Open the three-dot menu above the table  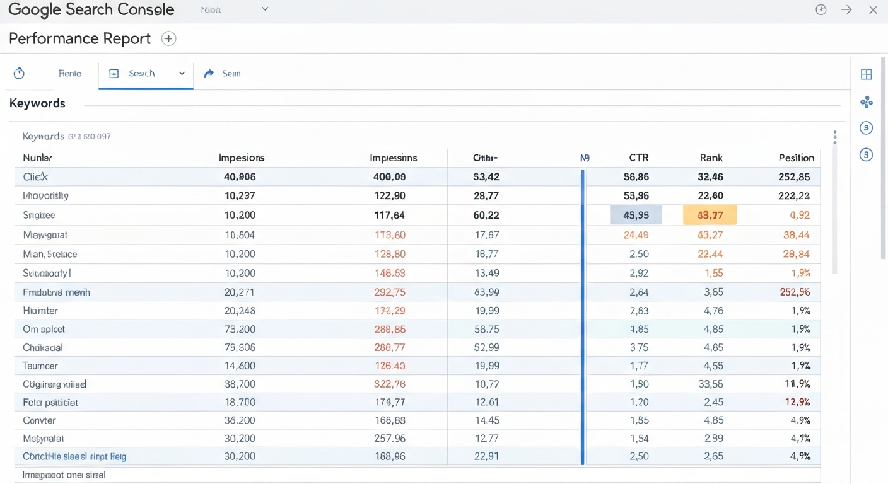click(834, 137)
